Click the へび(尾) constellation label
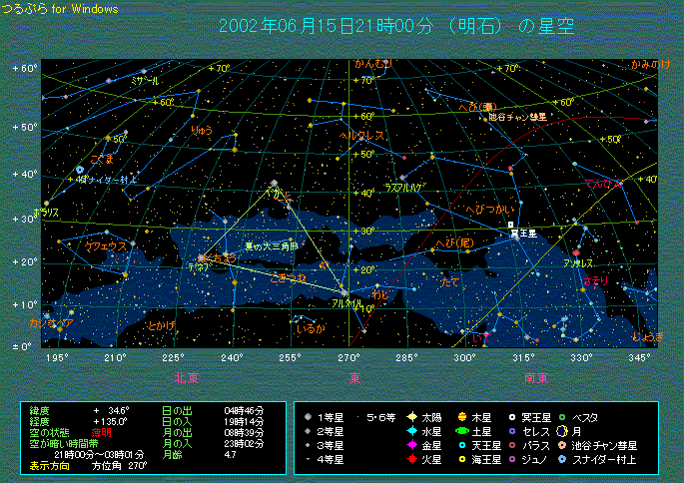This screenshot has height=483, width=684. point(455,242)
